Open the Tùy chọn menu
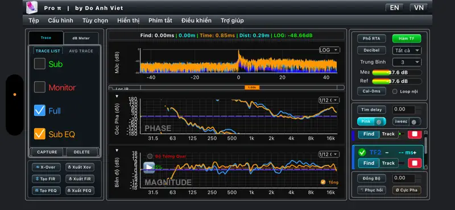Image resolution: width=455 pixels, height=210 pixels. coord(95,20)
